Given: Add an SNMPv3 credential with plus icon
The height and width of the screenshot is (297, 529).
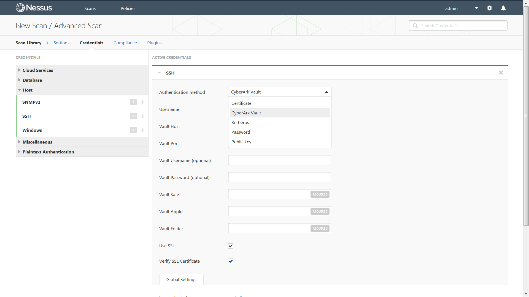Looking at the screenshot, I should tap(142, 102).
